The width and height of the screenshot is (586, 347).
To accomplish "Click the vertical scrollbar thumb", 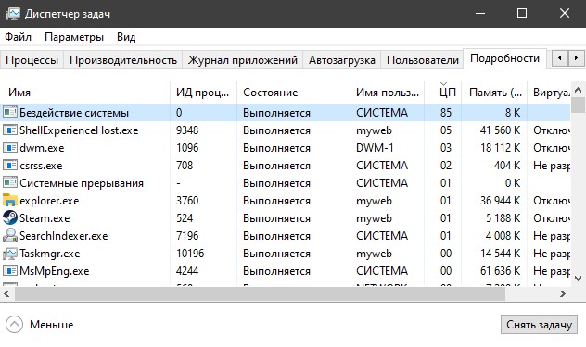I will 579,105.
